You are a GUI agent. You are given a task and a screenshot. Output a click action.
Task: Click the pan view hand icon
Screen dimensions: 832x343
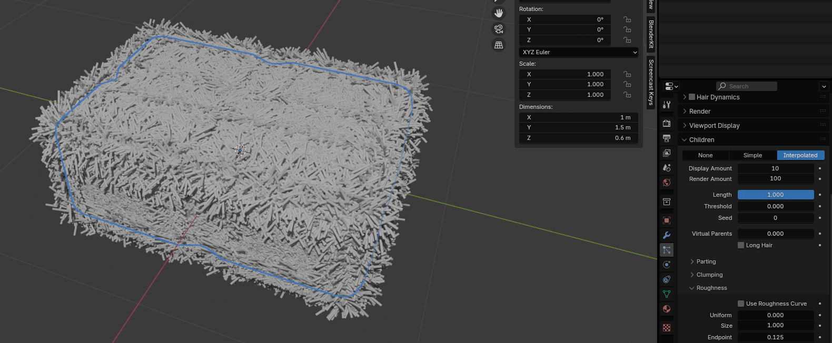(x=498, y=13)
